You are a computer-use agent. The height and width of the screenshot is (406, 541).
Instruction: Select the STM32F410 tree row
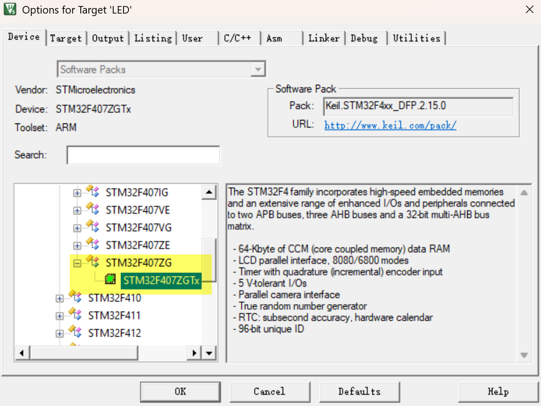pos(114,298)
